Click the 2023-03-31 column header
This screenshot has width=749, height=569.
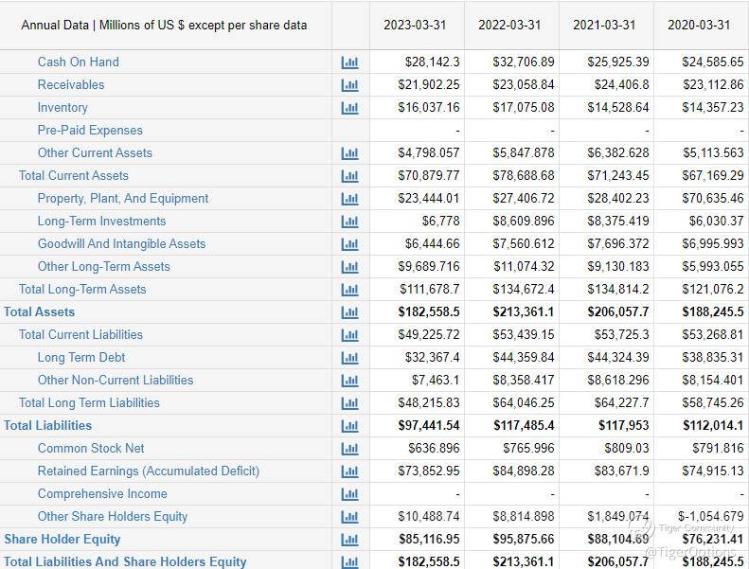(x=415, y=25)
